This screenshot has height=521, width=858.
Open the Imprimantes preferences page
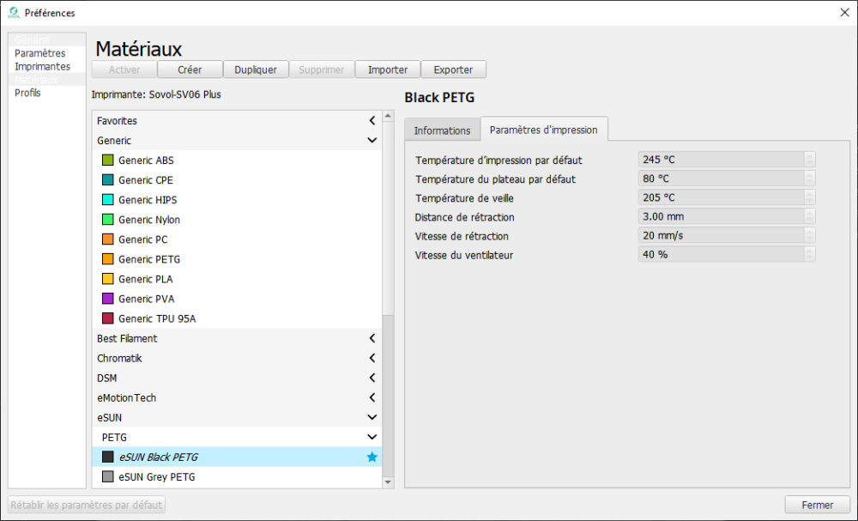47,66
